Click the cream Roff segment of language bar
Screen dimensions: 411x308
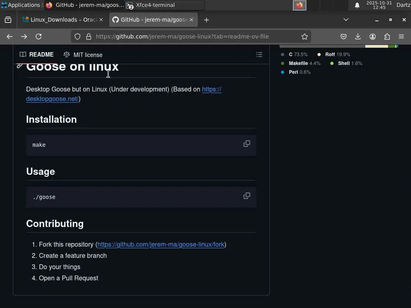376,46
